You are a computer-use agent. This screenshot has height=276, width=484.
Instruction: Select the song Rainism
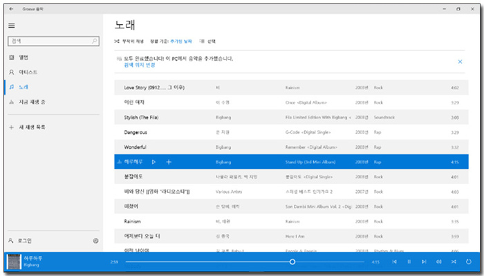[132, 221]
